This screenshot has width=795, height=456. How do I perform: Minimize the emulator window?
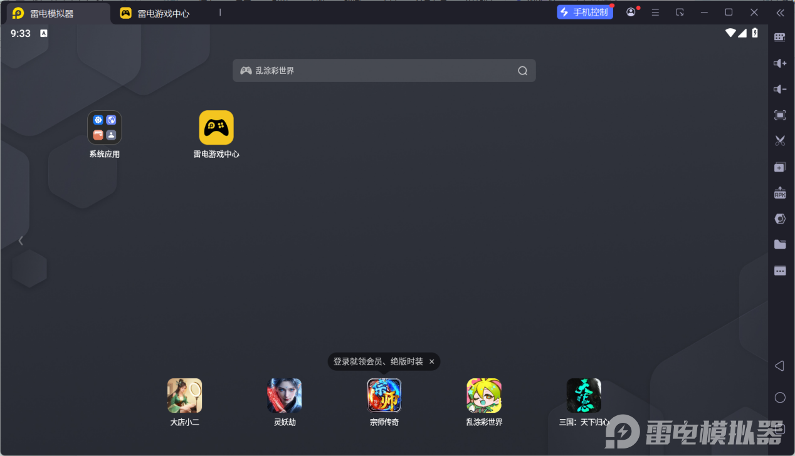pyautogui.click(x=704, y=13)
